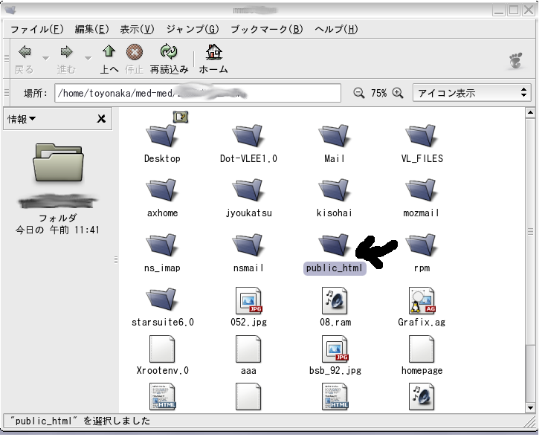Open the ジャンプ(G) menu
The image size is (545, 437).
[193, 29]
